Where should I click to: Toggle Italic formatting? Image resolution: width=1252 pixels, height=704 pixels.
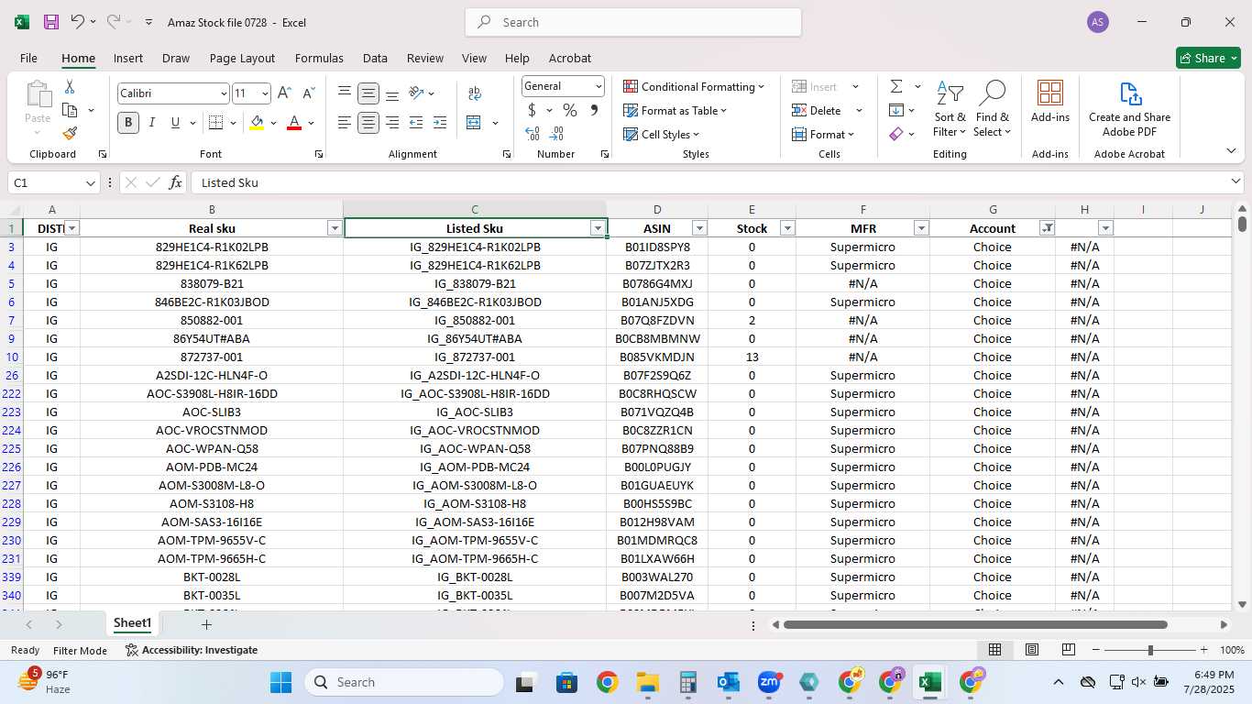pos(151,122)
